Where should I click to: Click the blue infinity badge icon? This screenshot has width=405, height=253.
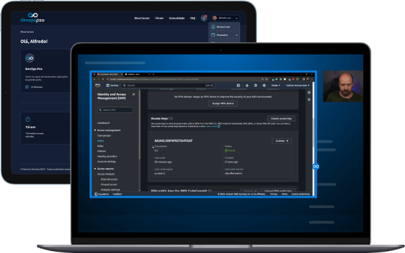tap(316, 166)
